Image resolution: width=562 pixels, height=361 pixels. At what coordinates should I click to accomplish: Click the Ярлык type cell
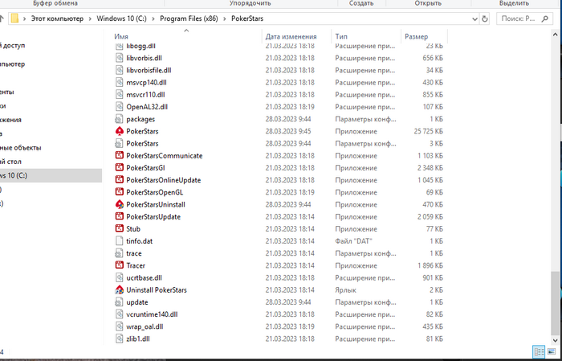point(345,290)
